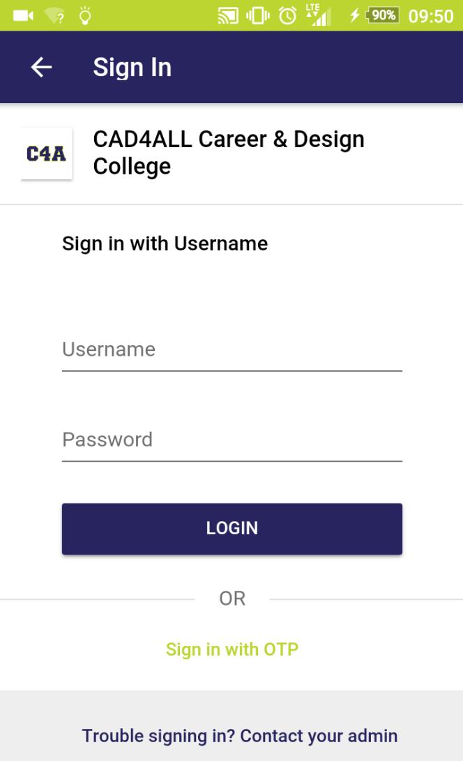
Task: Tap the video camera status icon
Action: (23, 16)
